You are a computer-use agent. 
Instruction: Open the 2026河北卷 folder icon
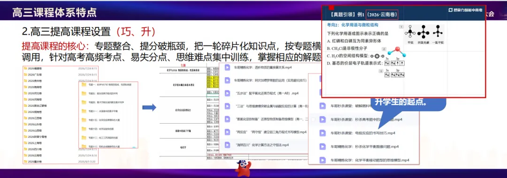click(25, 94)
